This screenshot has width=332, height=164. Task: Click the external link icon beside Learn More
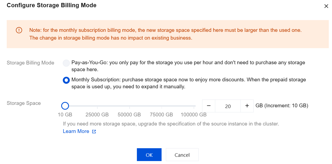point(94,132)
